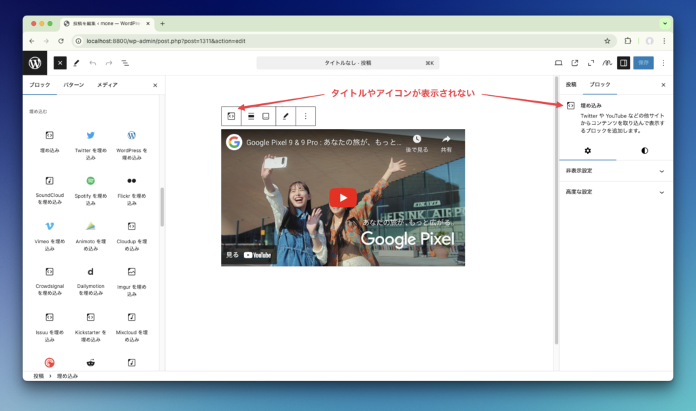Insert the Imgur embed block
The image size is (696, 411).
pos(132,281)
